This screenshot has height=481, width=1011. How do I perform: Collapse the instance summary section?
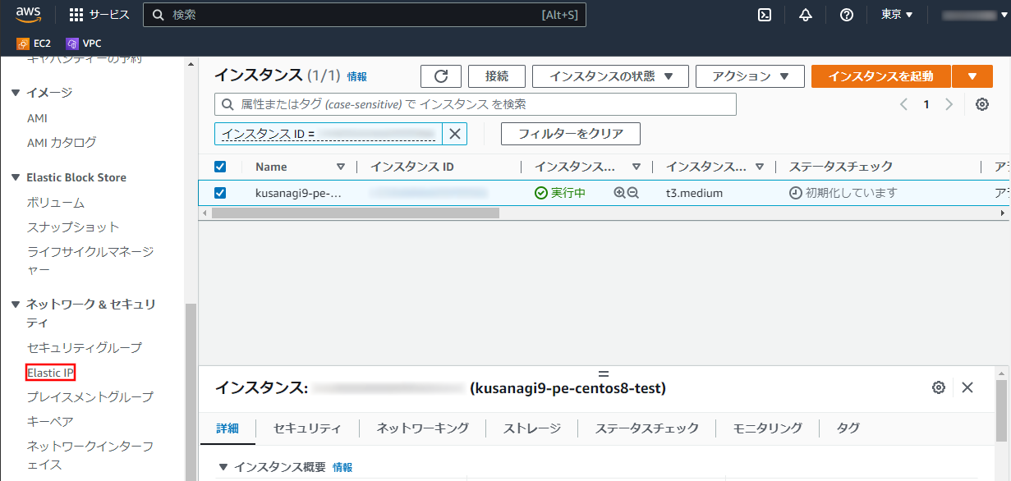coord(223,467)
